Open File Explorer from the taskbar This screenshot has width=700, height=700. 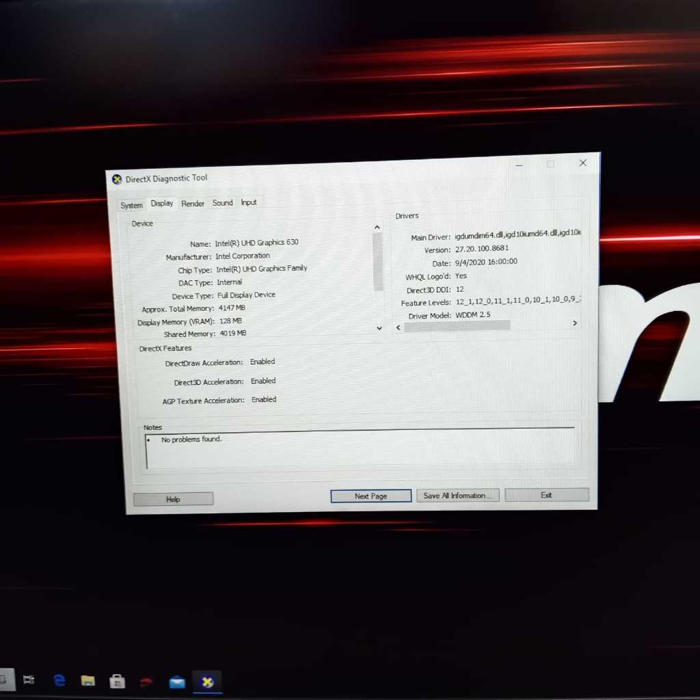(x=88, y=681)
